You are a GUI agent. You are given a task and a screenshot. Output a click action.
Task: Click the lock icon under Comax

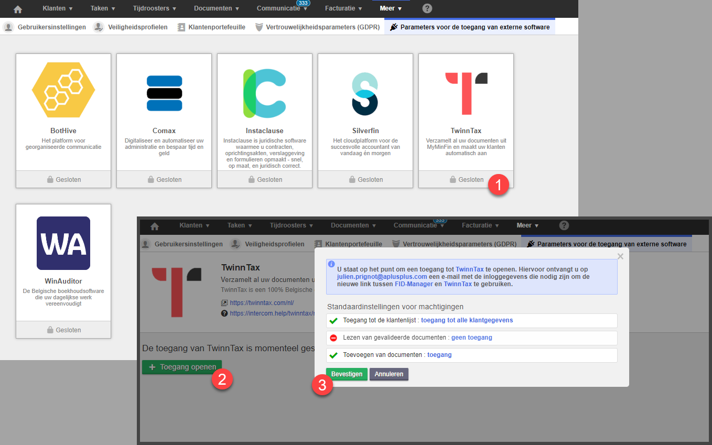(x=151, y=179)
